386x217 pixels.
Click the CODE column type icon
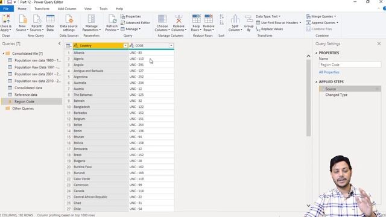(x=131, y=46)
